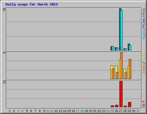Click day label '19' on the axis
Screen dimensions: 147x114
pyautogui.click(x=86, y=111)
